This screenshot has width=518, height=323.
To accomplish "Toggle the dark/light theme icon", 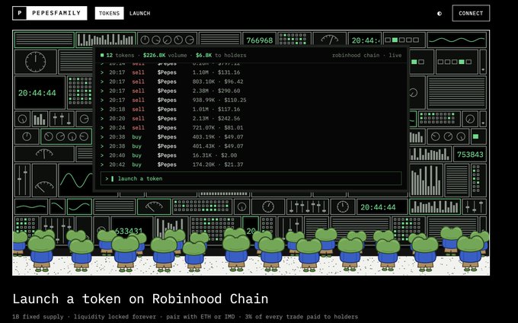I will pos(440,14).
